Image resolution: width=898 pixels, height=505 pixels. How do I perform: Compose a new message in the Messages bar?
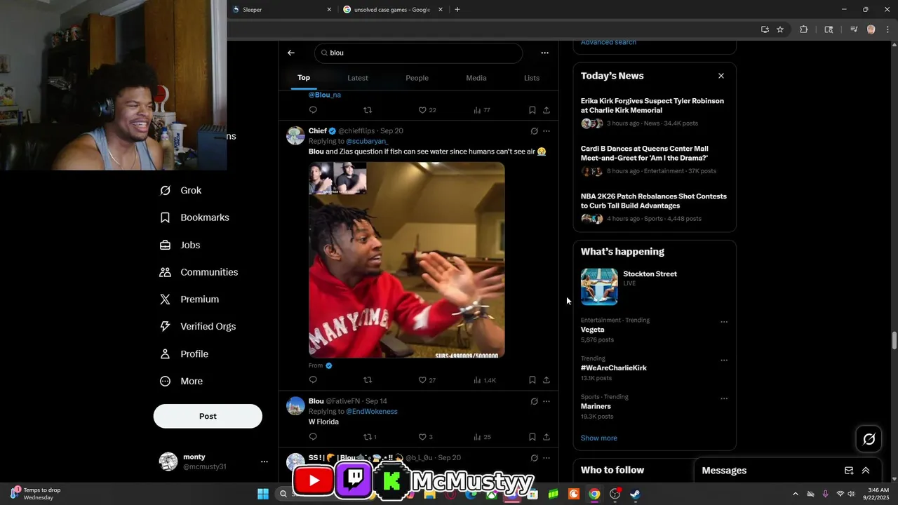pyautogui.click(x=849, y=471)
